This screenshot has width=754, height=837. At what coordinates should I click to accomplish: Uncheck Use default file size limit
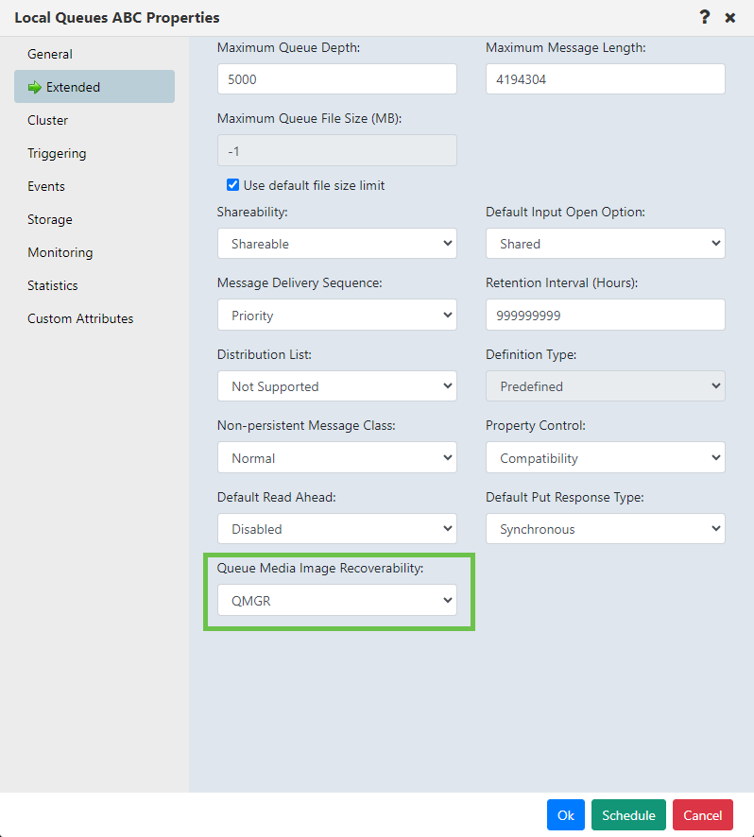tap(232, 185)
